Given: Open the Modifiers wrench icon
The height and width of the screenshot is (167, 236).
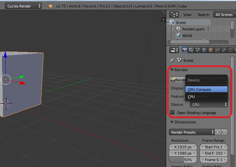Looking at the screenshot, I should click(224, 50).
